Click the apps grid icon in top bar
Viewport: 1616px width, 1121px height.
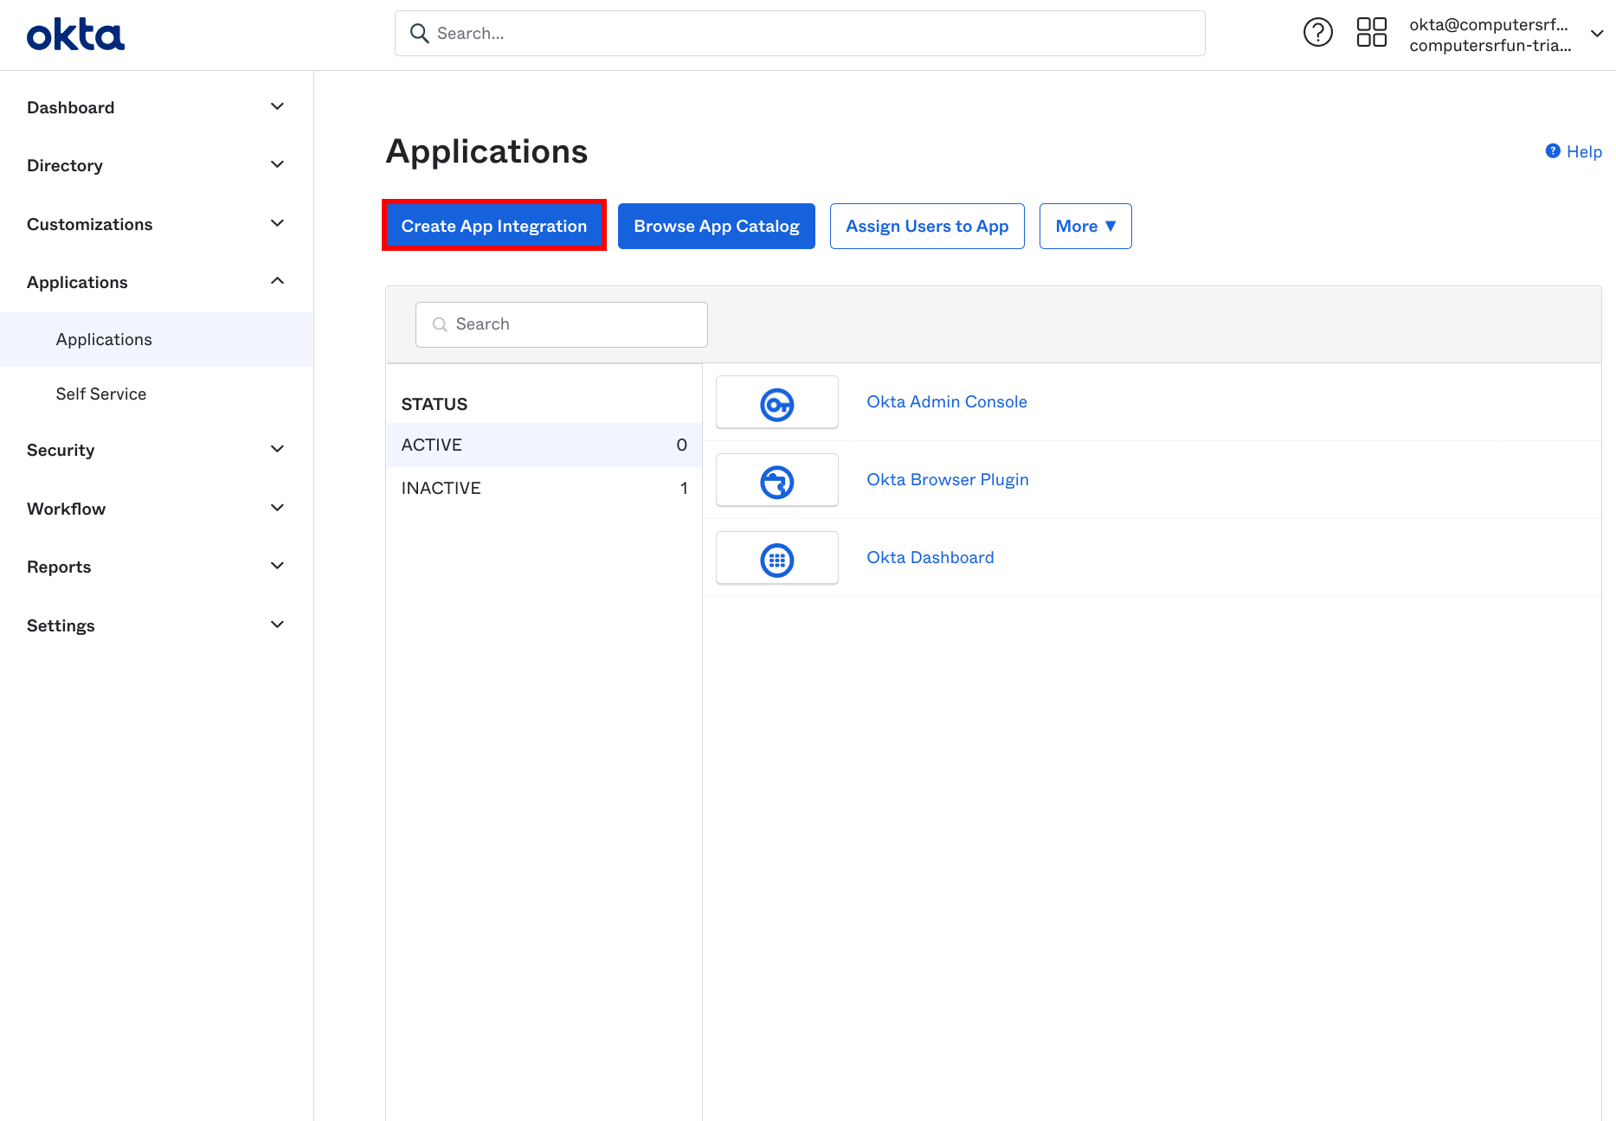pyautogui.click(x=1370, y=32)
